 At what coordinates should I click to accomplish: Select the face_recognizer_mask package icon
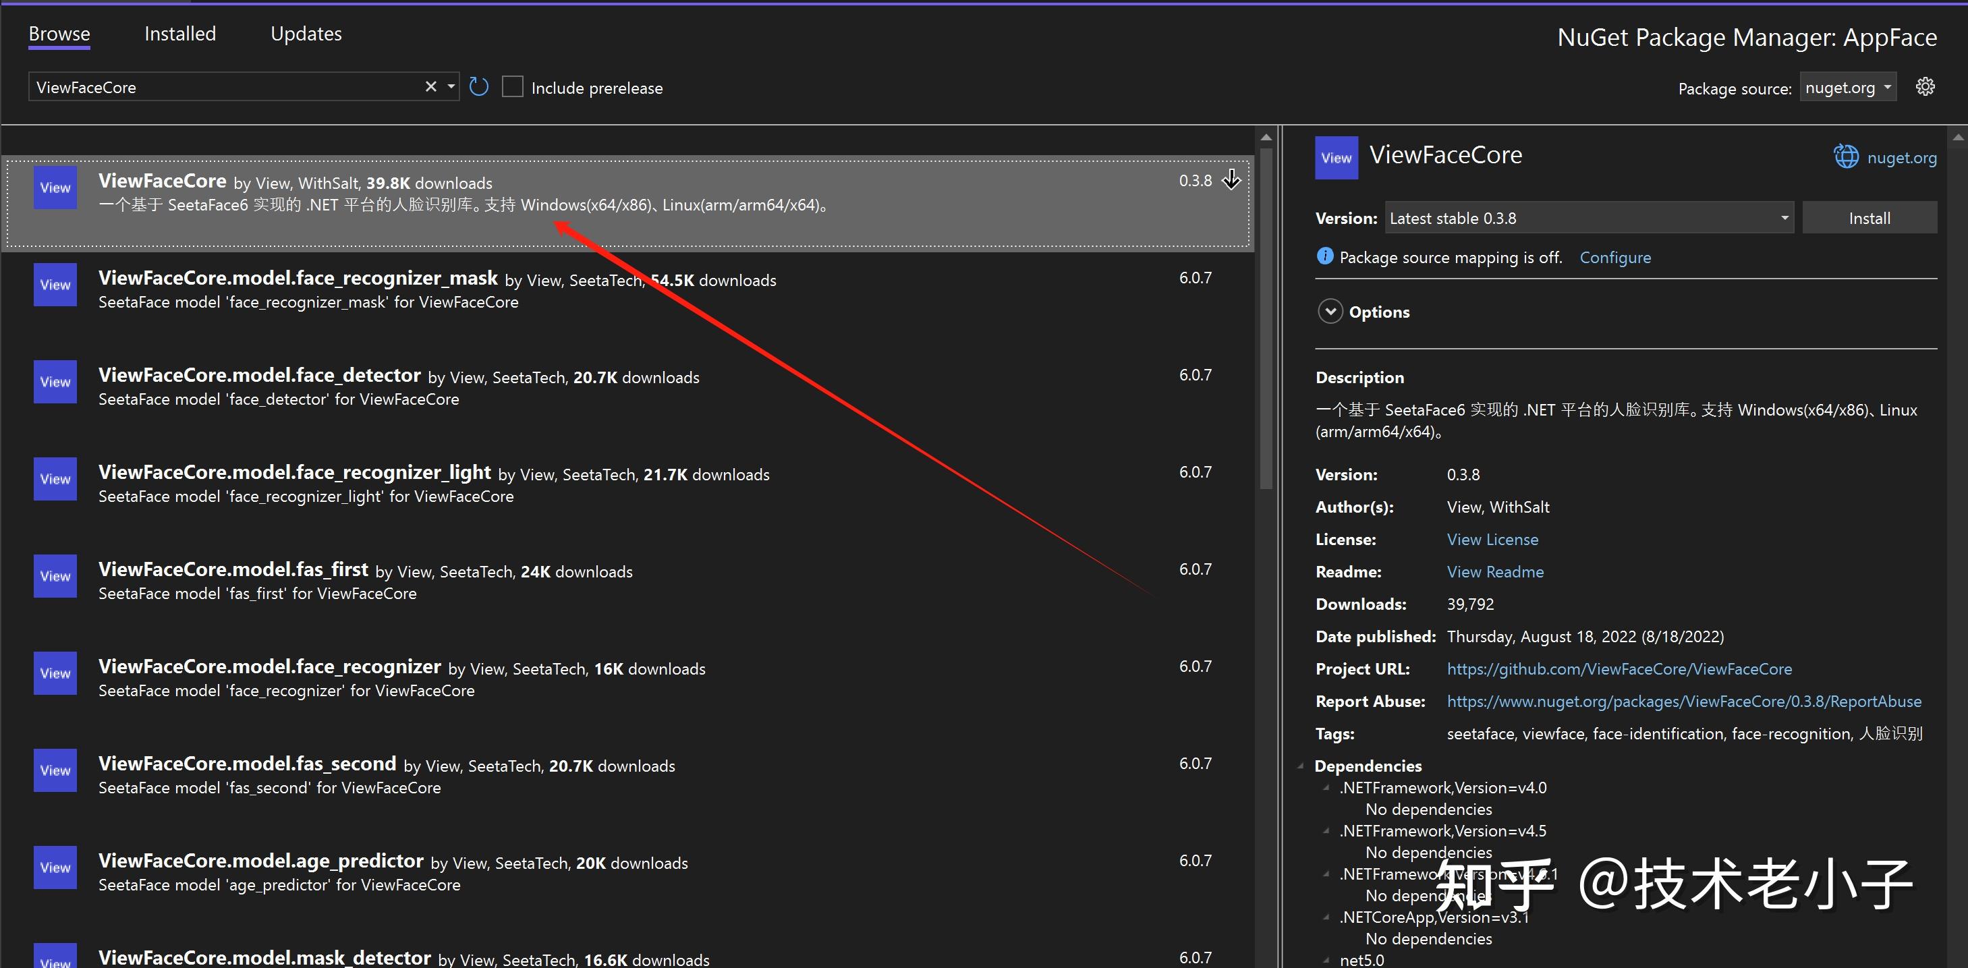pyautogui.click(x=55, y=285)
